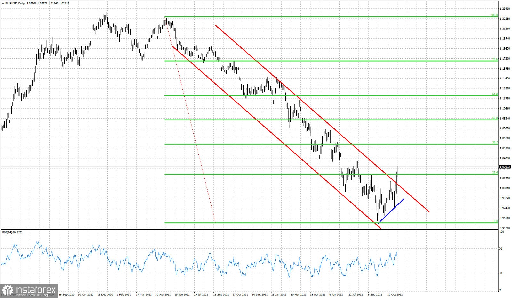512x298 pixels.
Task: Click the 38.2 Fibonacci level label
Action: click(x=495, y=142)
